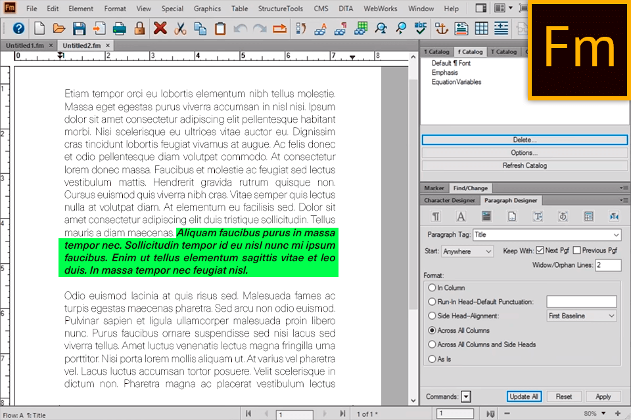This screenshot has width=631, height=420.
Task: Click the Paste clipboard icon
Action: [220, 28]
